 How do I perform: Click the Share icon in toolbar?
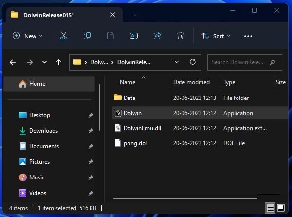tap(157, 36)
